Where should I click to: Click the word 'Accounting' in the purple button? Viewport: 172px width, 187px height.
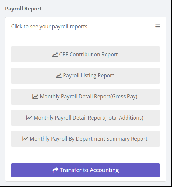(x=104, y=170)
